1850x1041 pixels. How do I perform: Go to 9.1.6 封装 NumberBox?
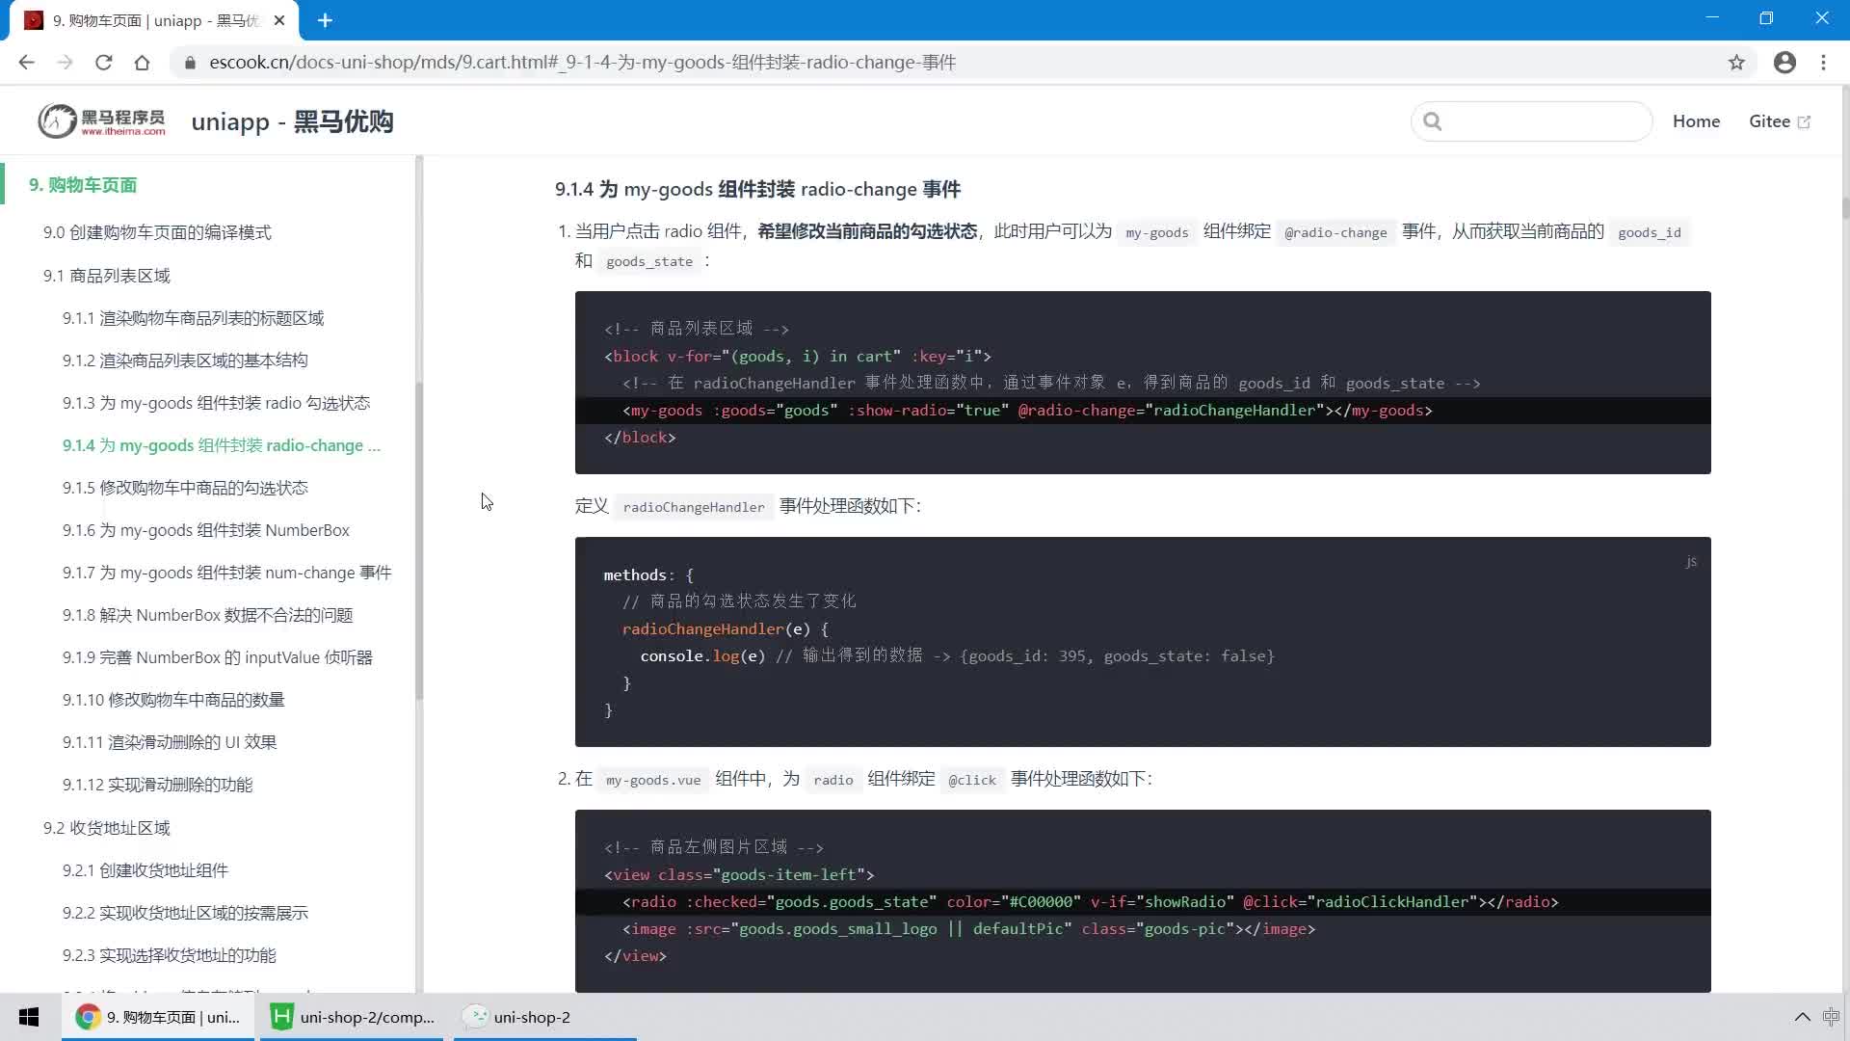(x=205, y=530)
